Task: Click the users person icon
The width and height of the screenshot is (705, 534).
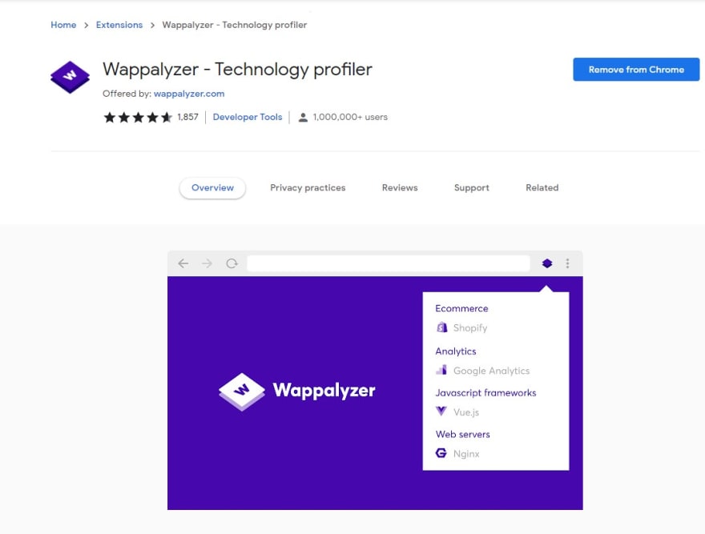Action: coord(303,118)
